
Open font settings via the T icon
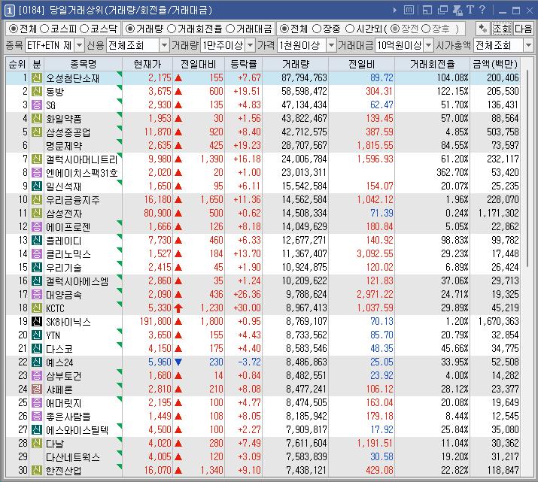[470, 10]
